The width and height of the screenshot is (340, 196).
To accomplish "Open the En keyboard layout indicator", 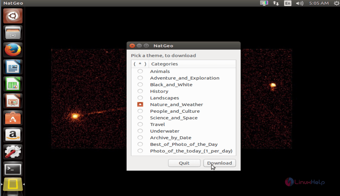I will click(x=288, y=3).
